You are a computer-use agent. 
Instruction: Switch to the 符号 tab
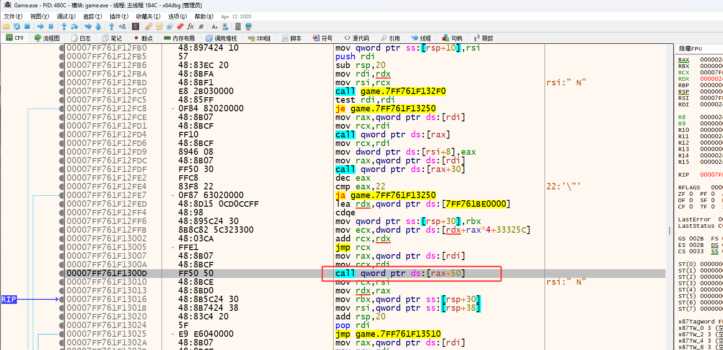323,38
